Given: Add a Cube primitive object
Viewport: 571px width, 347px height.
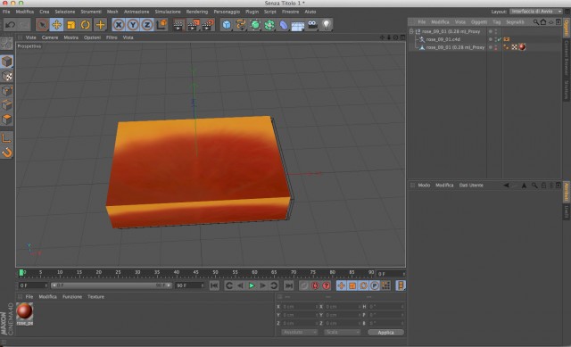Looking at the screenshot, I should 227,25.
